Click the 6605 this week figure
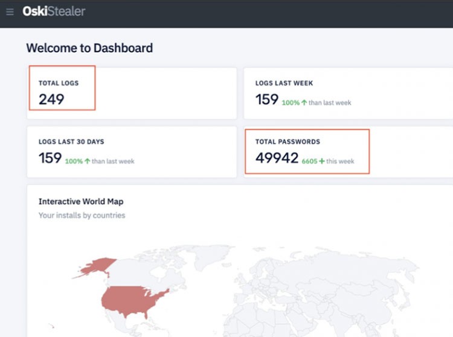The image size is (453, 337). 309,161
